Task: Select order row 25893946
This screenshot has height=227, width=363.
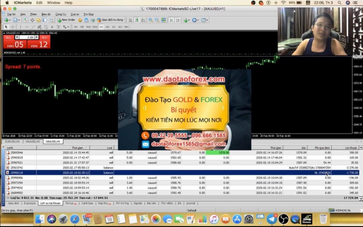Action: [182, 153]
